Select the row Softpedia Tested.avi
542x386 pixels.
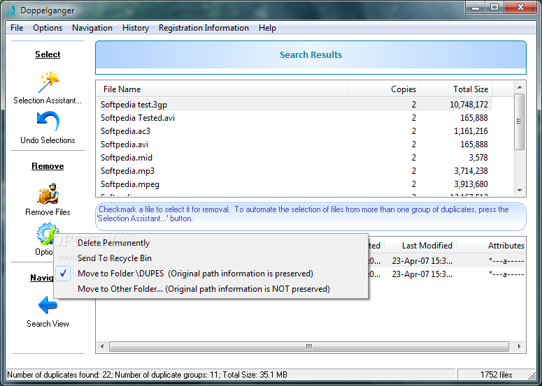[296, 118]
